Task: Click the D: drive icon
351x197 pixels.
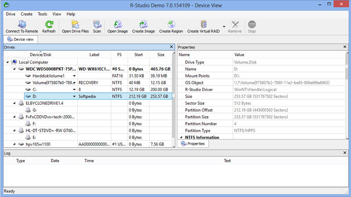Action: [x=28, y=96]
